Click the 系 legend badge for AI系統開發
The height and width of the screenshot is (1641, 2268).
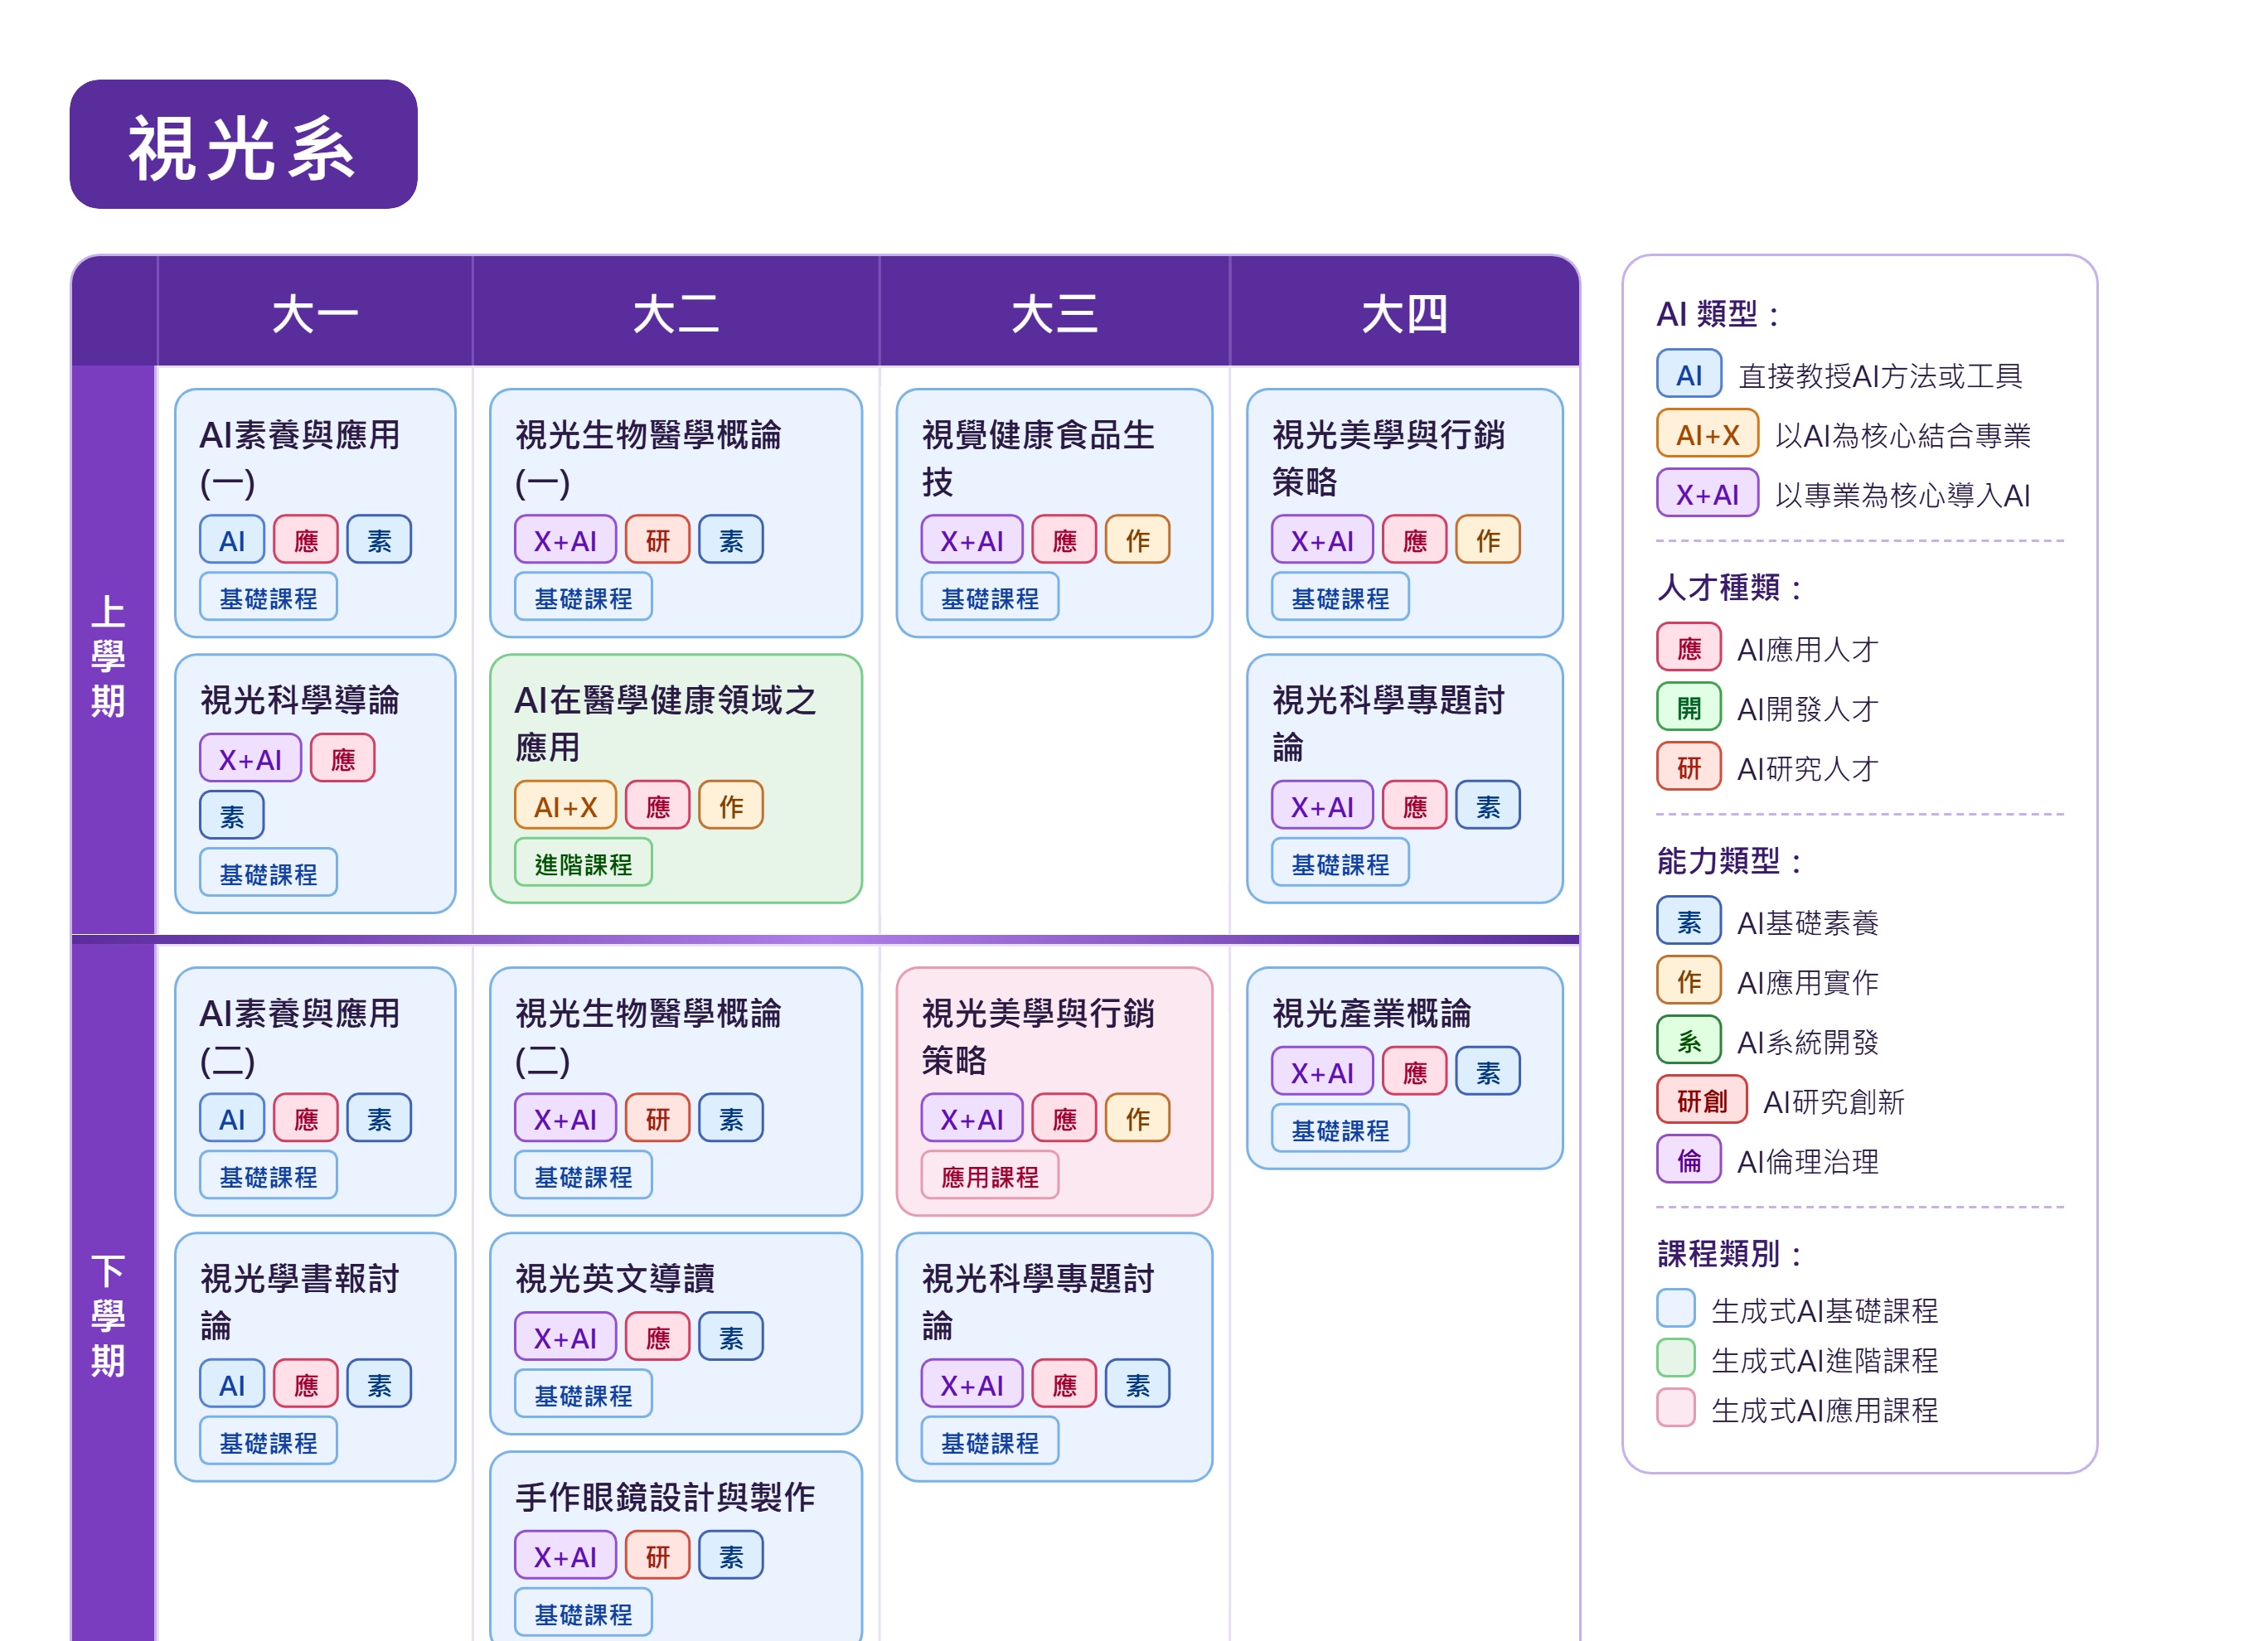click(1689, 1041)
